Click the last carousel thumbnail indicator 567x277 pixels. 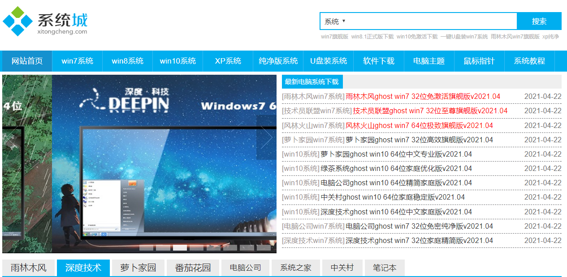tap(264, 247)
